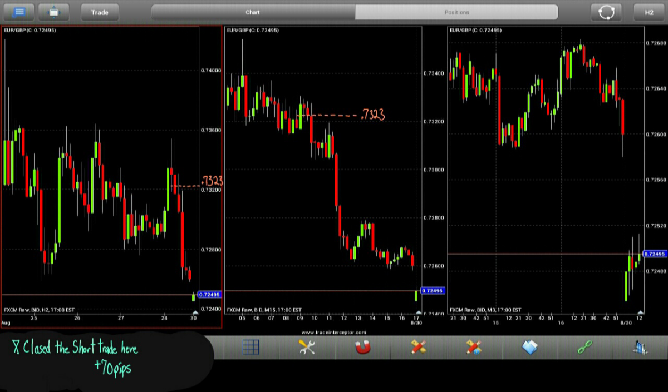Switch to the Chart tab
The image size is (668, 392).
coord(253,12)
